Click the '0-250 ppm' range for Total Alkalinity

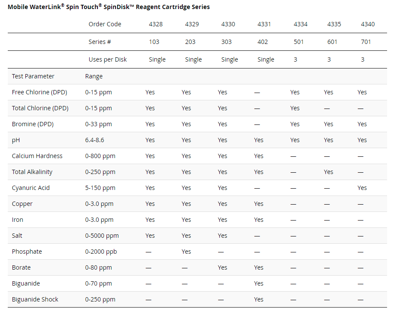click(100, 172)
